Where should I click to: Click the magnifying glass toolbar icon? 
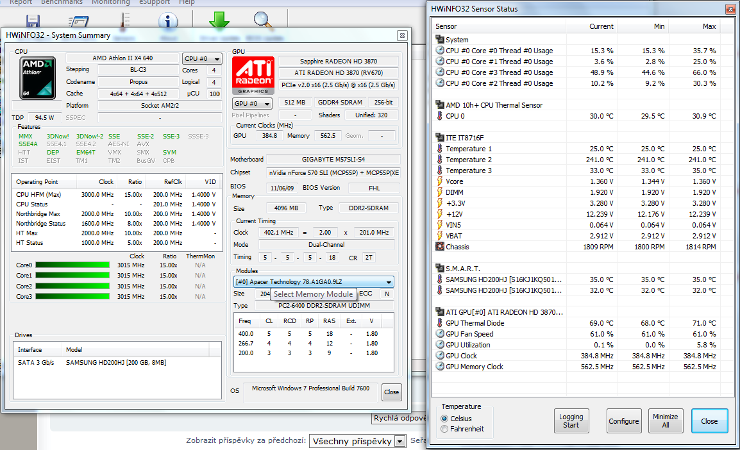263,20
